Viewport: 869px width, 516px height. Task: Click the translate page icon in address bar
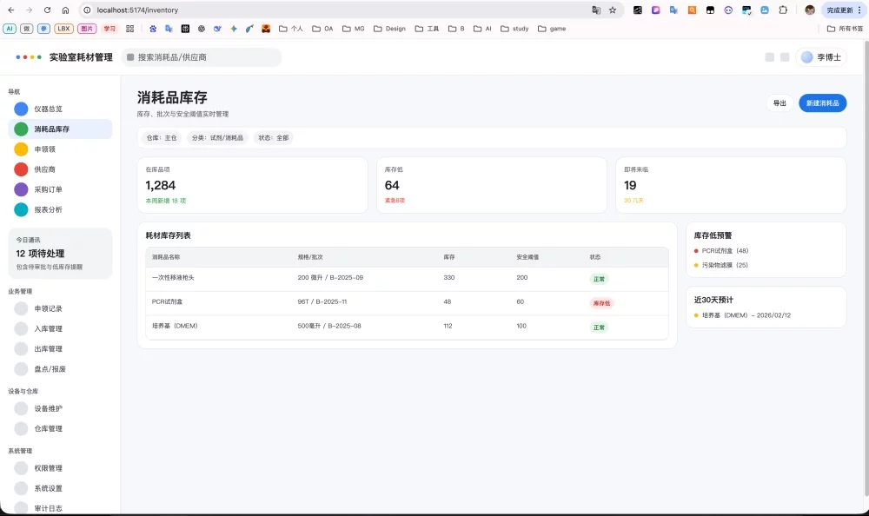click(596, 10)
